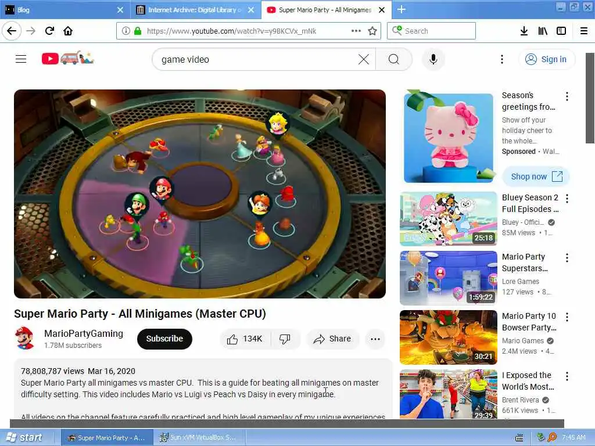Viewport: 595px width, 446px height.
Task: Show site information icon in address bar
Action: (126, 31)
